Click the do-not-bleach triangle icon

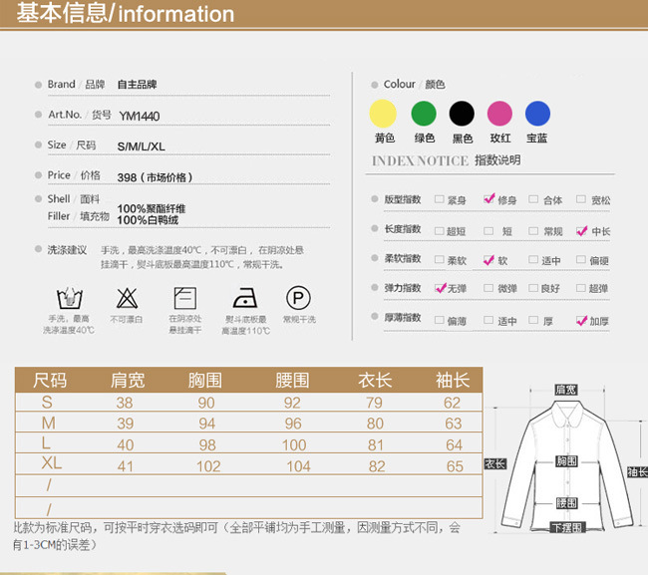[127, 297]
